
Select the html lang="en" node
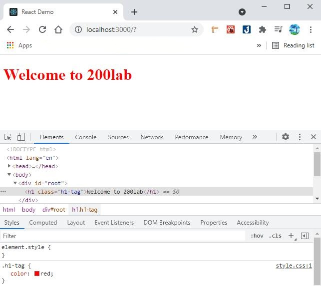(32, 158)
